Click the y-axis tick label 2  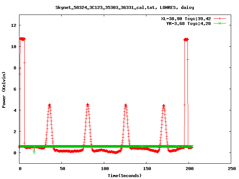pyautogui.click(x=15, y=132)
